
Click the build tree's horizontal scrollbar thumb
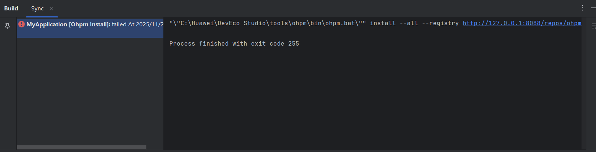click(x=81, y=147)
